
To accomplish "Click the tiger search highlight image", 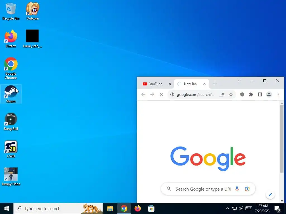I will coord(92,208).
